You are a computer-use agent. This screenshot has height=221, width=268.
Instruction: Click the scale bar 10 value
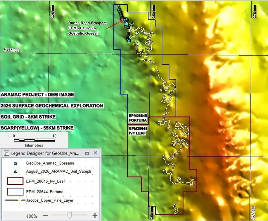click(54, 136)
